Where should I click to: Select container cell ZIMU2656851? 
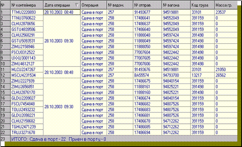pyautogui.click(x=27, y=87)
